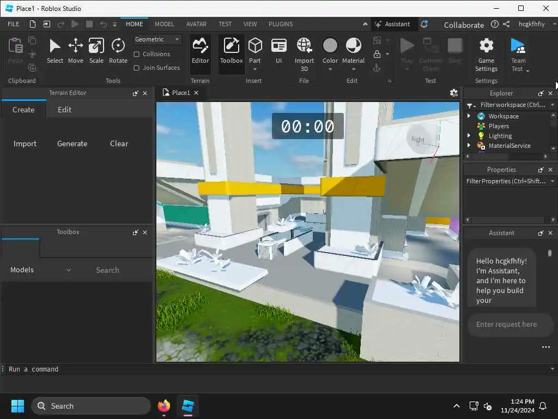Click the terrain Clear button
Viewport: 558px width, 419px height.
click(119, 143)
